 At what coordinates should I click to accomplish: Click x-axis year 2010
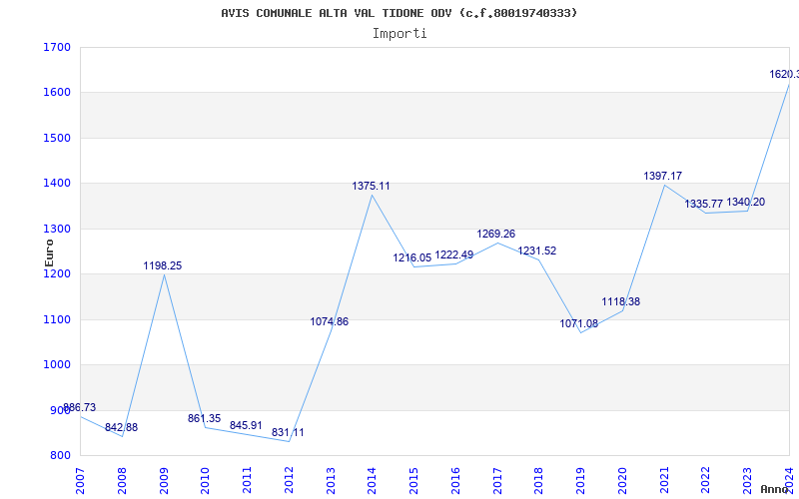(206, 481)
